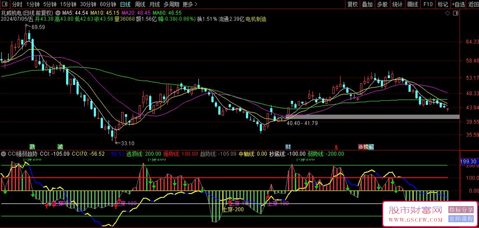Open F10 company information

click(428, 4)
